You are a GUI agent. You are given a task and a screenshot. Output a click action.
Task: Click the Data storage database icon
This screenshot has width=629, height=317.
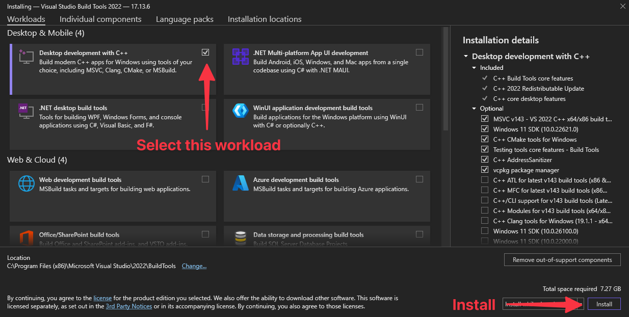[240, 239]
